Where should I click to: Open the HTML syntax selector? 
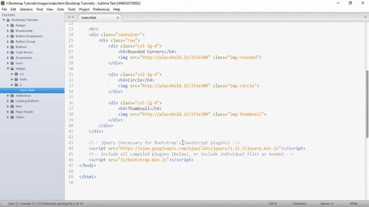coord(353,204)
